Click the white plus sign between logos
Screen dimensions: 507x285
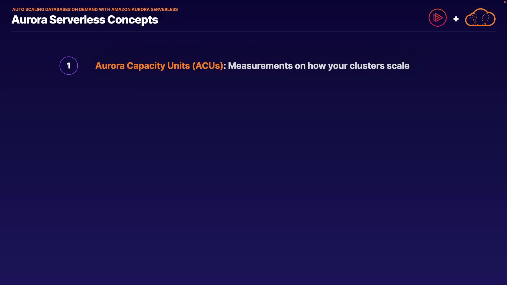coord(456,19)
